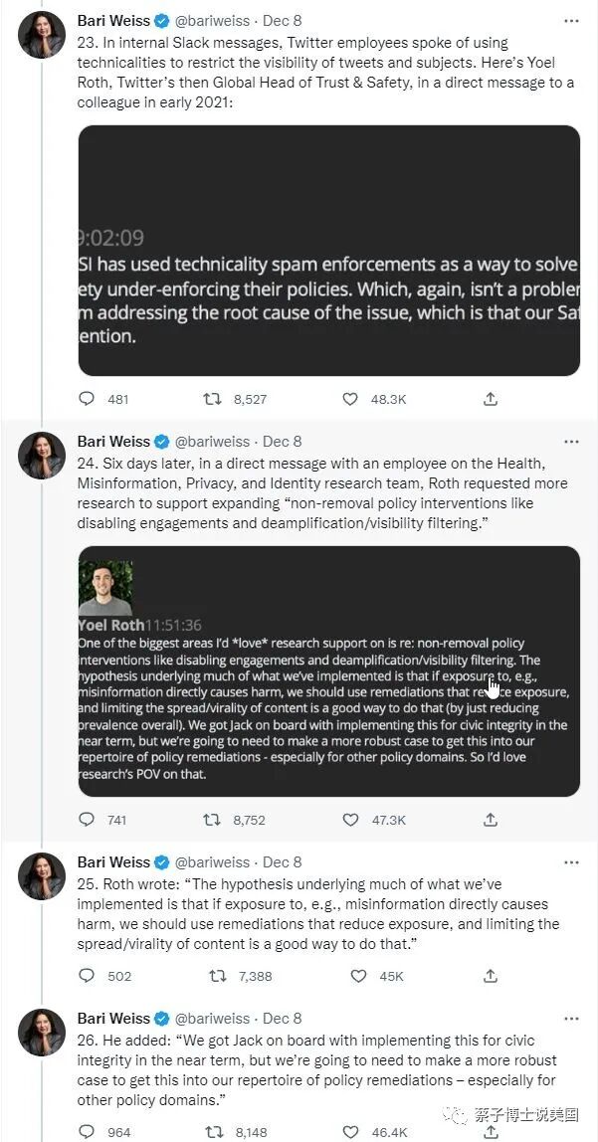Image resolution: width=598 pixels, height=1142 pixels.
Task: Retweet tweet 26 with 8,148 retweets
Action: (212, 1132)
